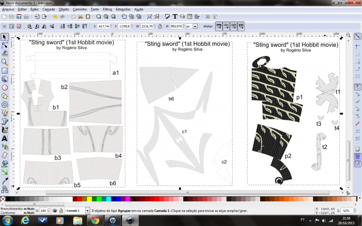Open the Camada menu
Screen dimensions: 362x226
(48, 9)
